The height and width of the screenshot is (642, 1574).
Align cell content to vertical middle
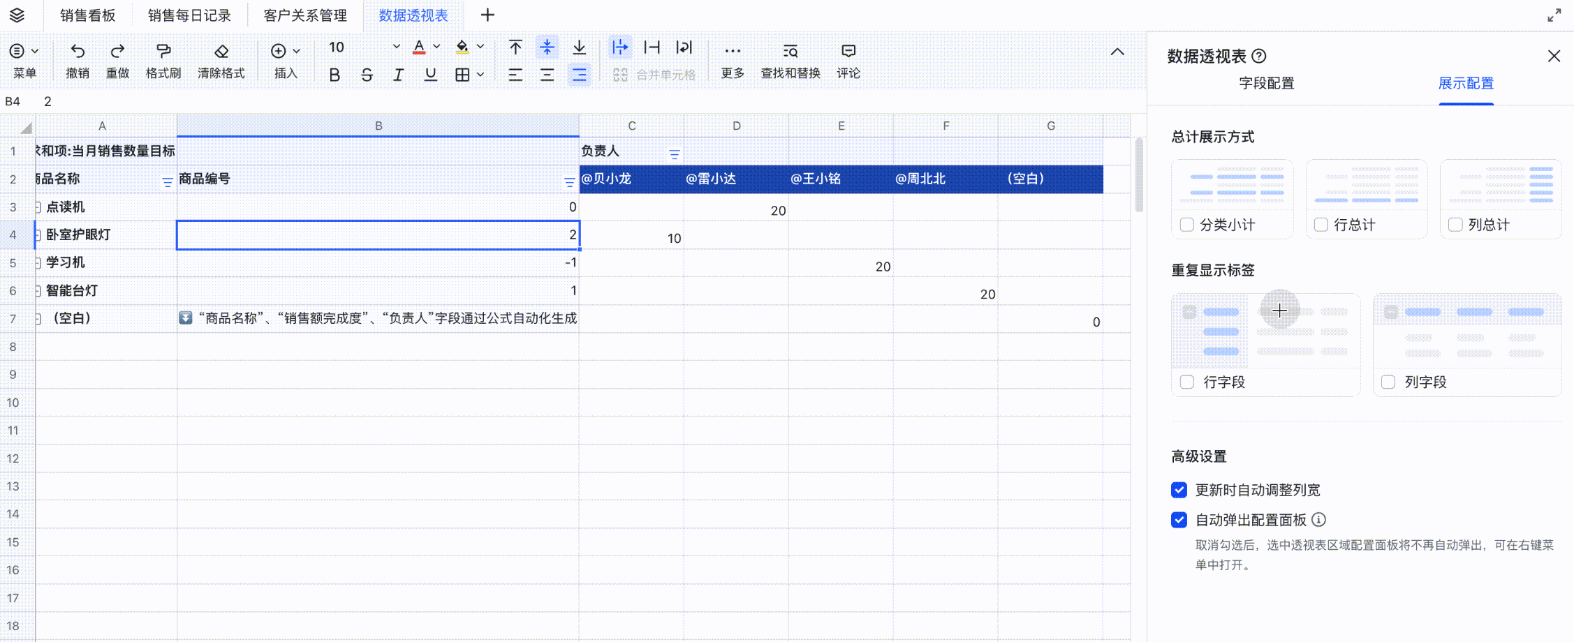547,47
